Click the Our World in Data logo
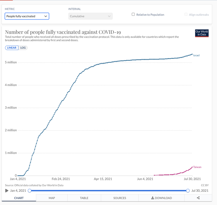This screenshot has height=205, width=217. [x=202, y=33]
